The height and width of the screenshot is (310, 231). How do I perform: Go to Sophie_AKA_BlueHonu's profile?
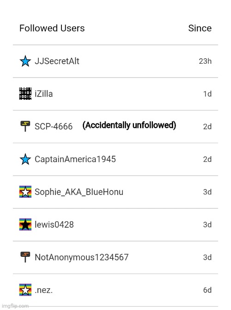click(79, 192)
